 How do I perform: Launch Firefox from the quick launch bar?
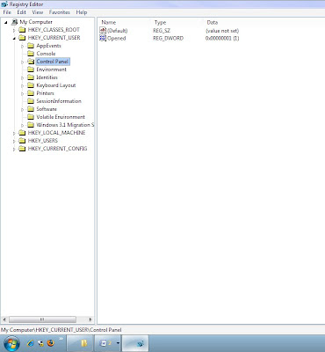tap(51, 343)
